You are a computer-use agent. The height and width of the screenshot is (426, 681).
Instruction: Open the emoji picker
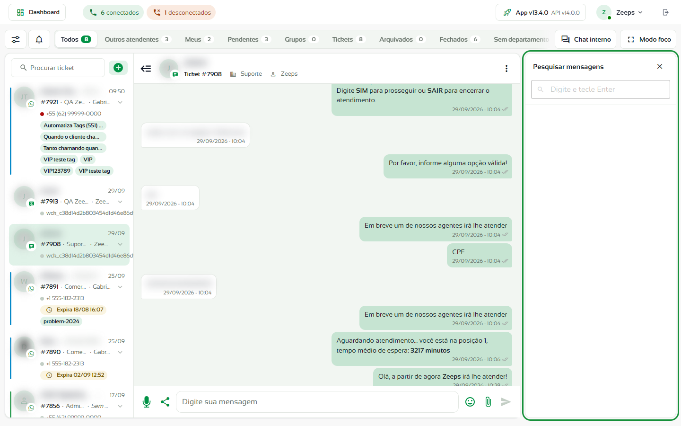[x=470, y=402]
